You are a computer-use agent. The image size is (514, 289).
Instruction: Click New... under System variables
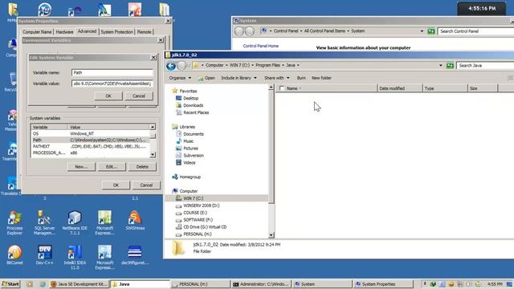pyautogui.click(x=81, y=167)
